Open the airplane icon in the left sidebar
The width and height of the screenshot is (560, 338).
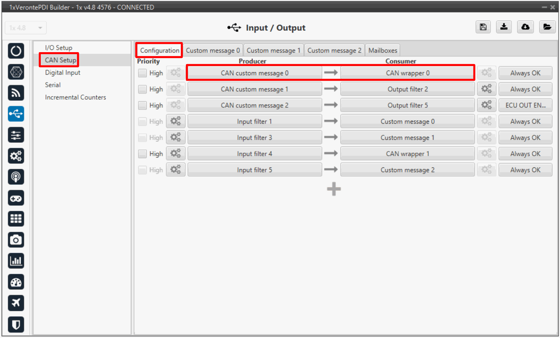(16, 303)
